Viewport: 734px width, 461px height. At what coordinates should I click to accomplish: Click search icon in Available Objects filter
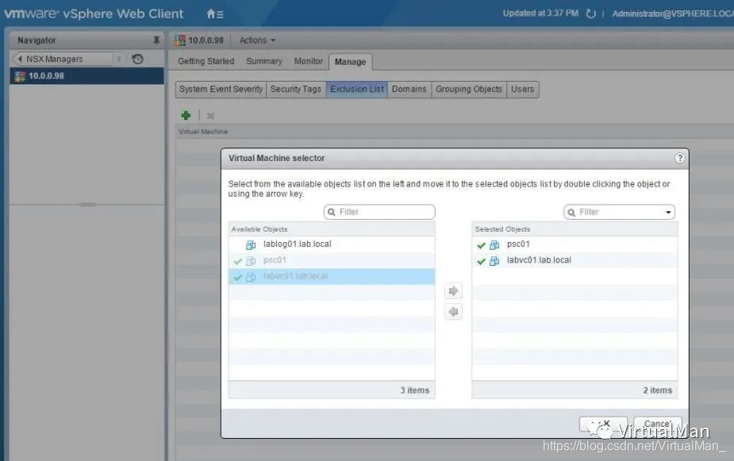[332, 213]
